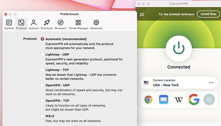The height and width of the screenshot is (126, 221).
Task: Select OpenVPN - TCP protocol radio
Action: (42, 101)
